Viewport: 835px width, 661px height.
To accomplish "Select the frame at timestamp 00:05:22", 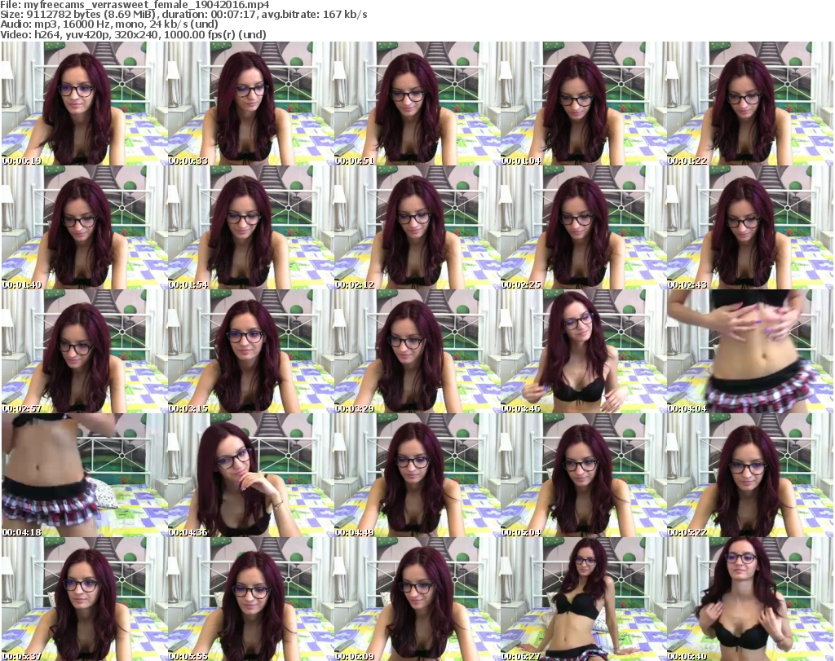I will [749, 475].
